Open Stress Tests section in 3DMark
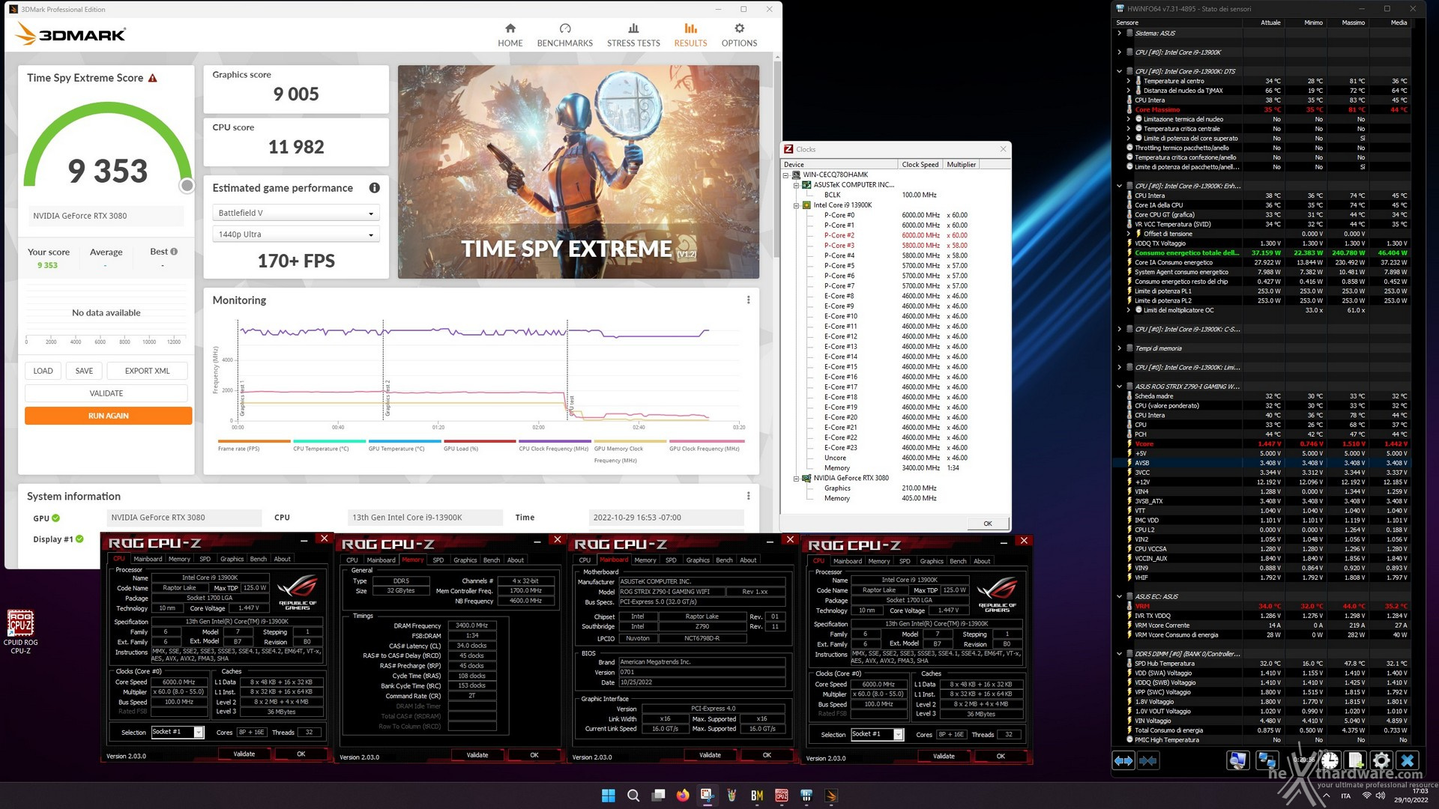The height and width of the screenshot is (809, 1439). 633,34
